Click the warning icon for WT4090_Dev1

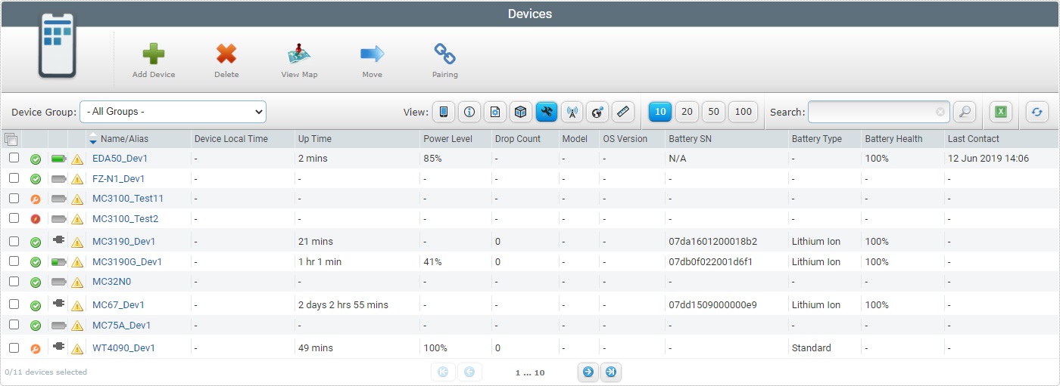pos(77,348)
